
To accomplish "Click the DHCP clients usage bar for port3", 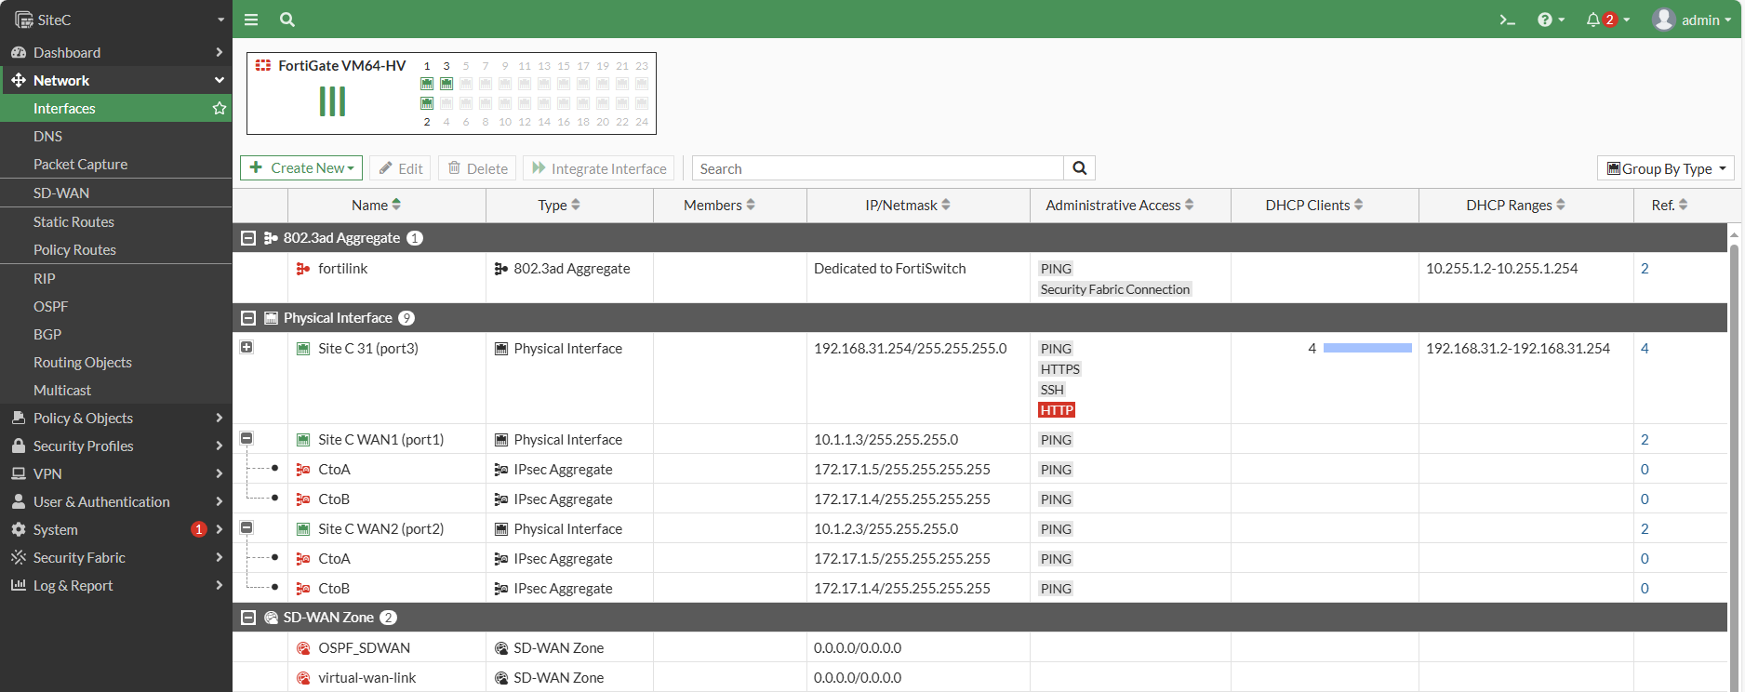I will tap(1367, 348).
